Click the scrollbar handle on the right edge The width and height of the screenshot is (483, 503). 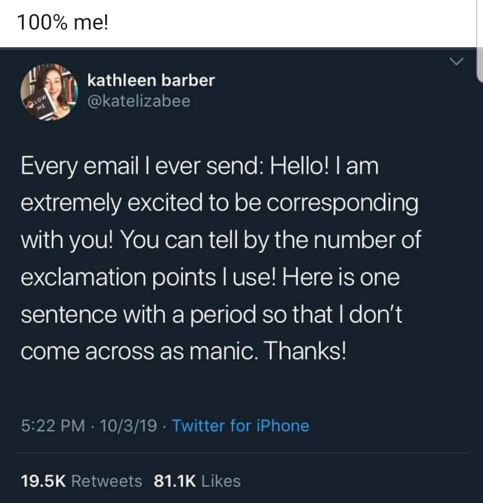(x=480, y=41)
